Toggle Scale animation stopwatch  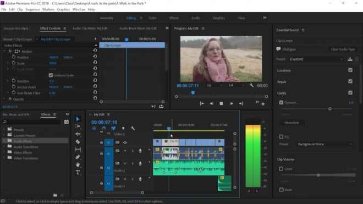point(14,63)
